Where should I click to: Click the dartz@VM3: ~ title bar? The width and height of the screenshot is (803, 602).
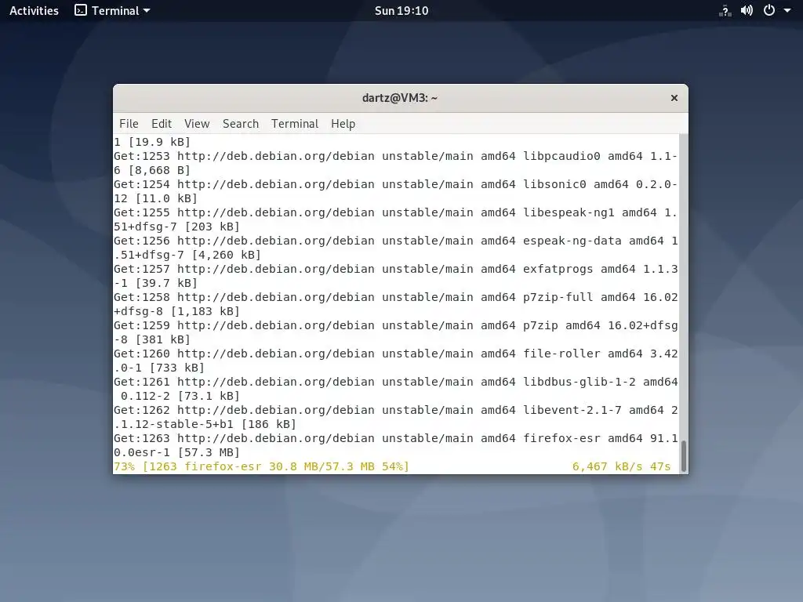pos(400,98)
